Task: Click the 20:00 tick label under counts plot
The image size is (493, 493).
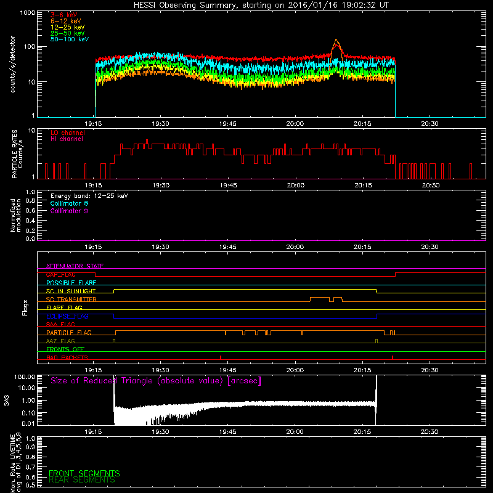Action: (x=295, y=124)
